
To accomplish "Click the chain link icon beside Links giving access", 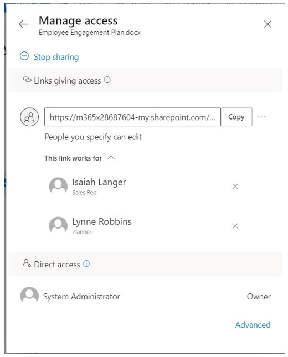I will tap(27, 80).
